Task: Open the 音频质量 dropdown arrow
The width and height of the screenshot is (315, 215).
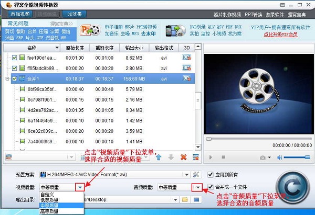Action: click(198, 187)
